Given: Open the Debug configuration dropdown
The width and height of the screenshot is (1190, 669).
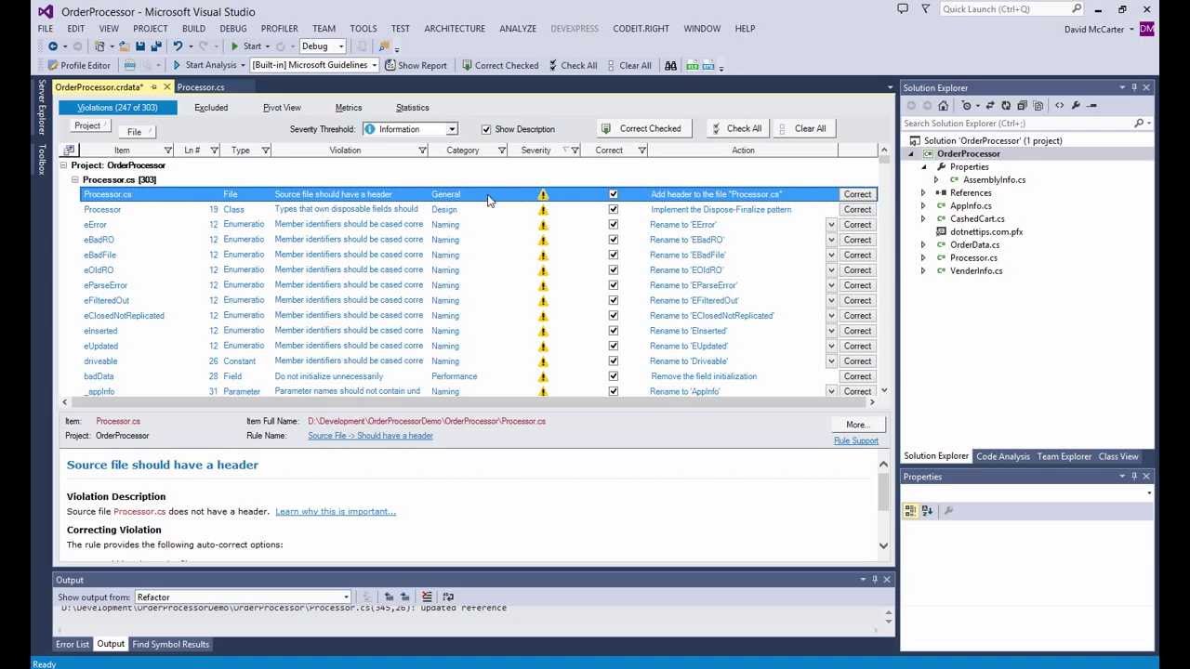Looking at the screenshot, I should [x=340, y=46].
